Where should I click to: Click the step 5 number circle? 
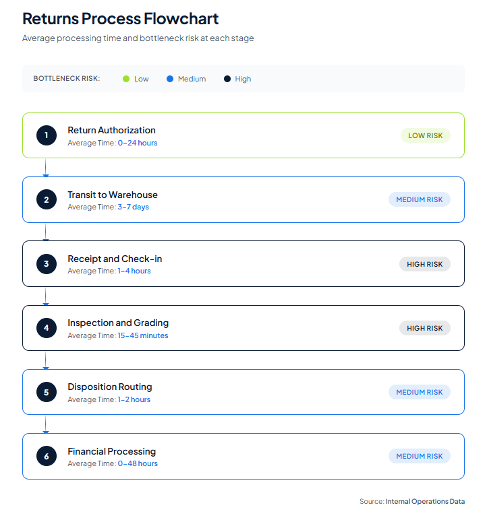point(47,392)
